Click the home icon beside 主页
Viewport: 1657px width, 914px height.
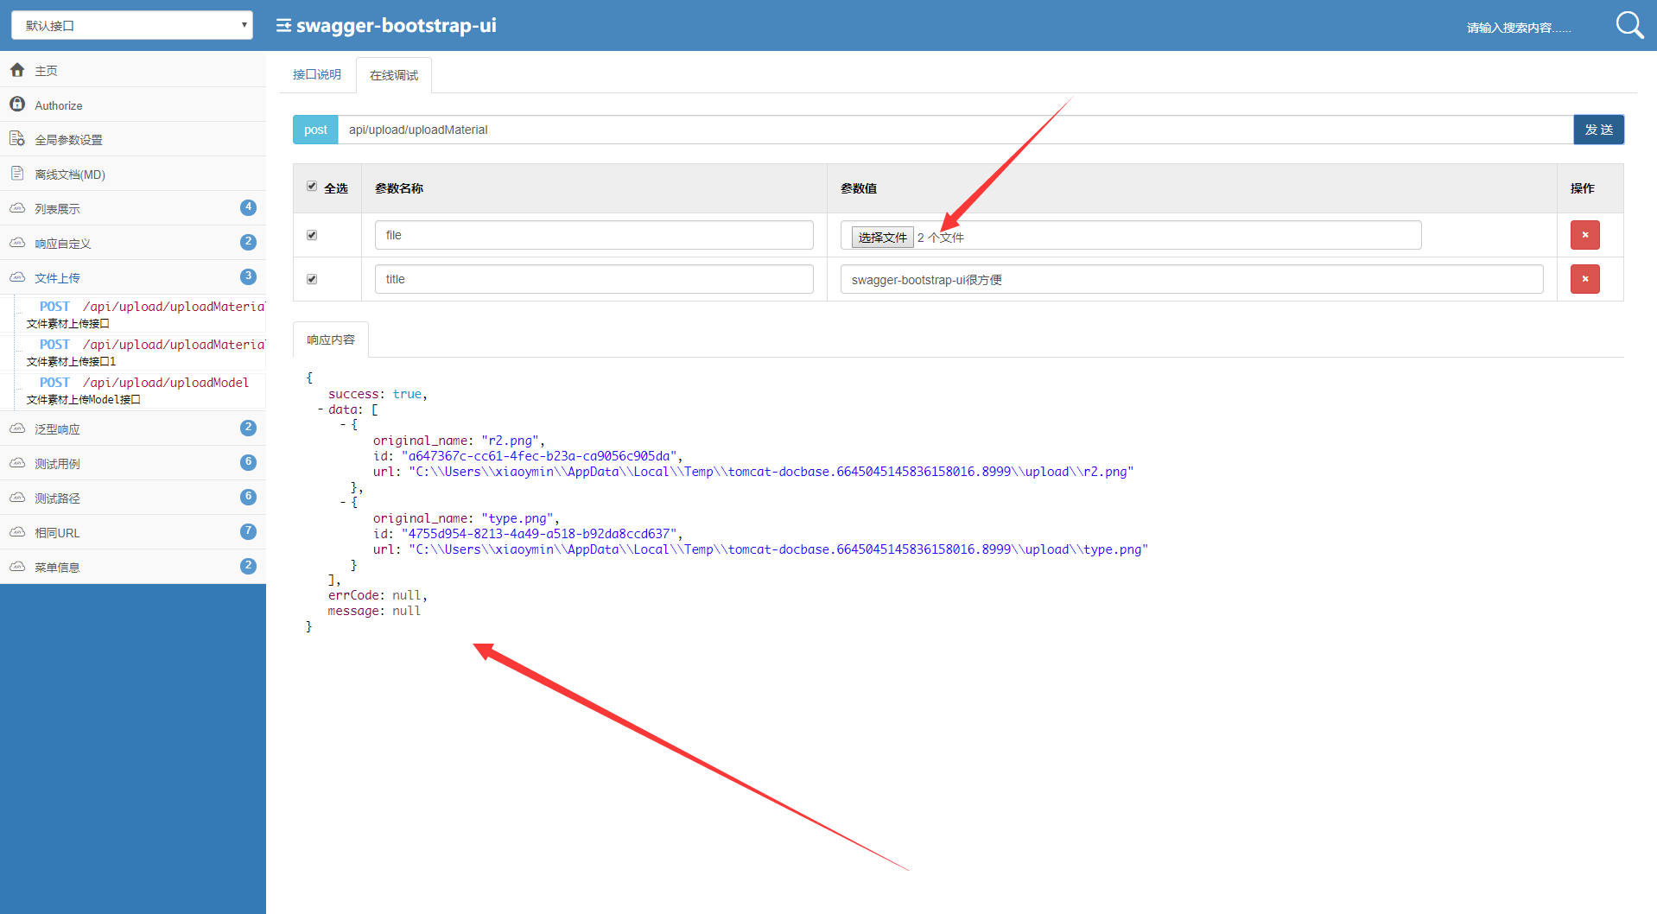[x=17, y=70]
